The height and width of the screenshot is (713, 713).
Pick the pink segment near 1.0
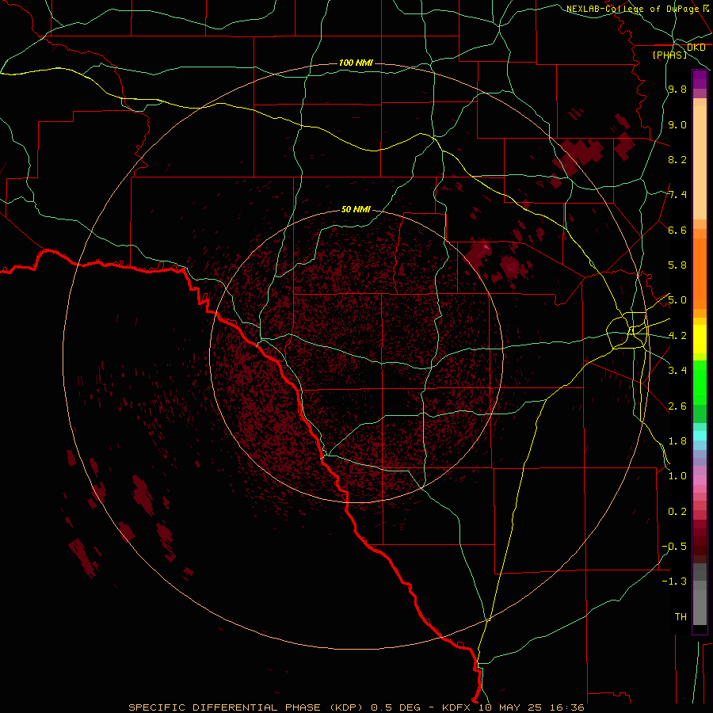(x=700, y=480)
